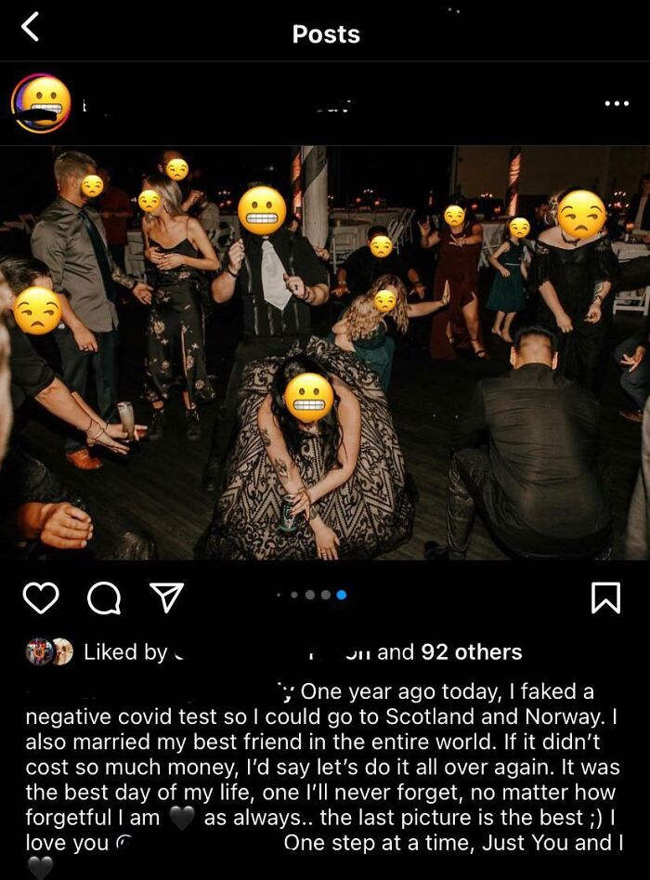Viewport: 650px width, 880px height.
Task: Tap the grimacing emoji over the groom's face
Action: pyautogui.click(x=262, y=210)
